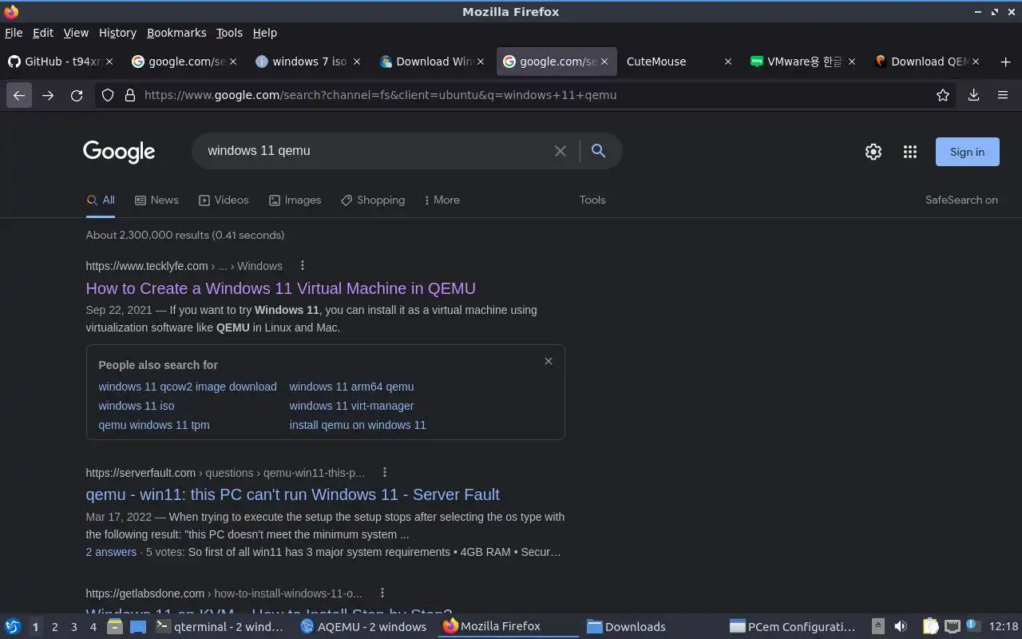Open the Firefox downloads panel
Screen dimensions: 1022x639
[973, 95]
